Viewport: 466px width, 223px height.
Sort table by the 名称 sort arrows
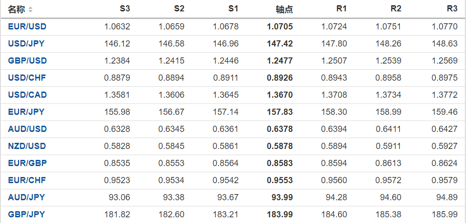[31, 9]
